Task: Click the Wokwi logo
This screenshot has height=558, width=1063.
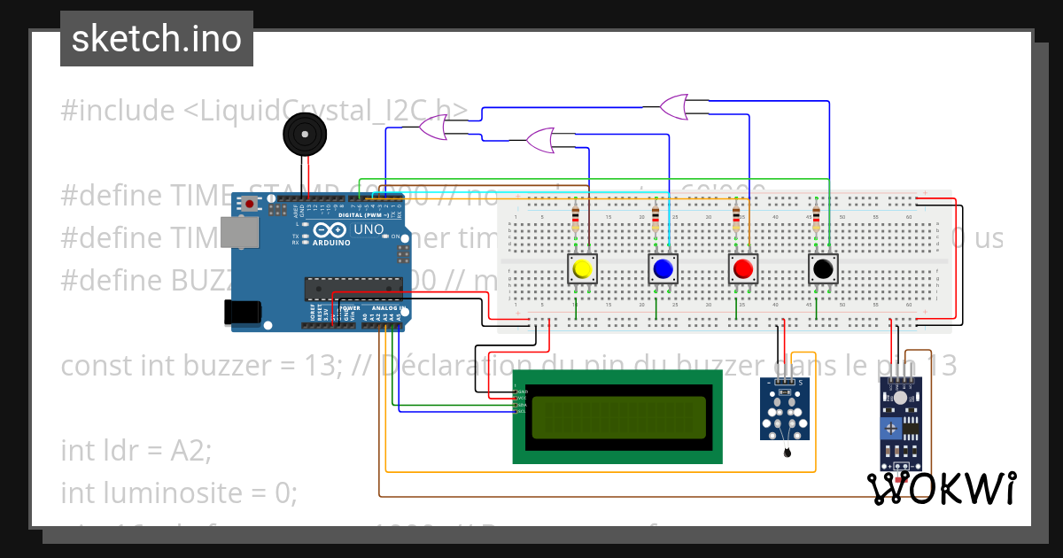Action: [943, 486]
